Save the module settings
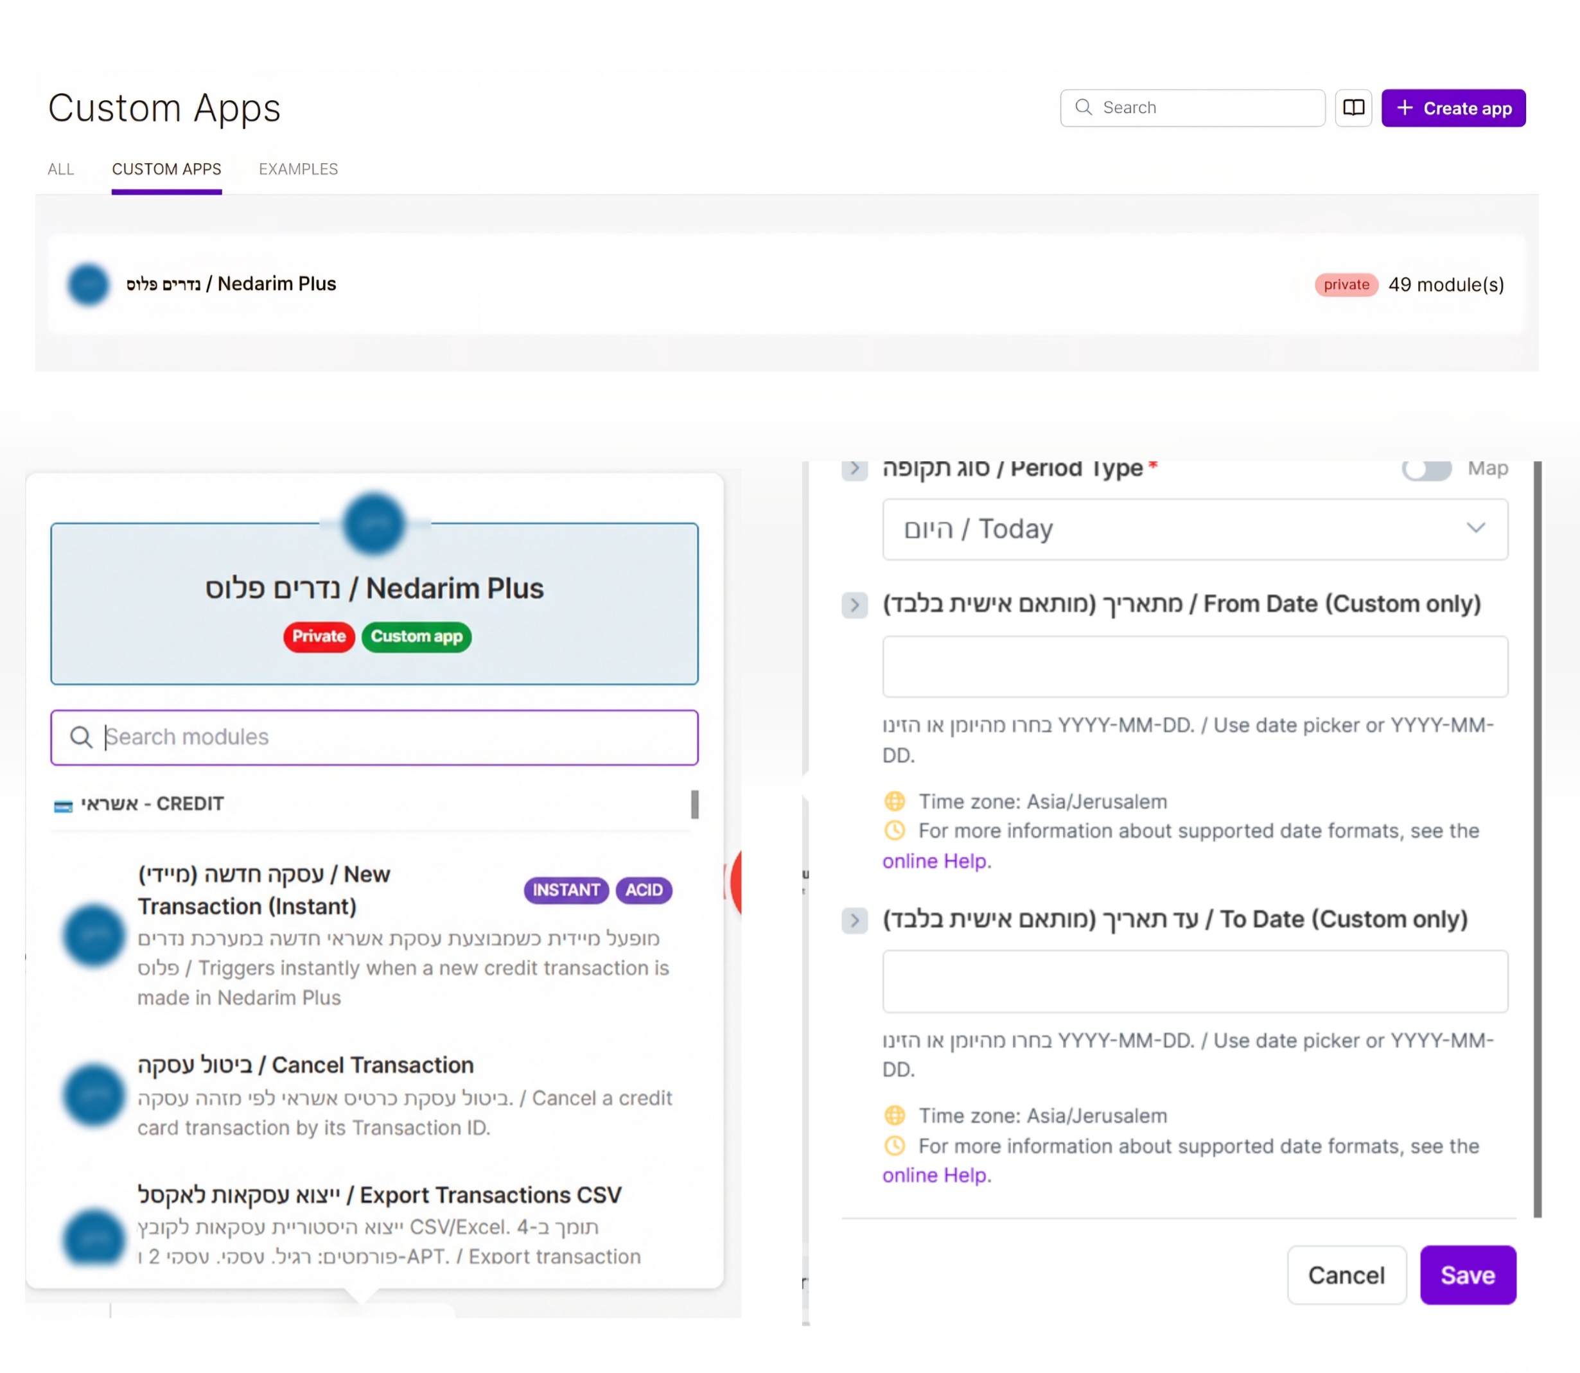 (x=1468, y=1275)
